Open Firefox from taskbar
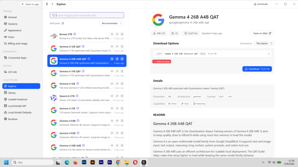This screenshot has width=298, height=167. point(76,163)
